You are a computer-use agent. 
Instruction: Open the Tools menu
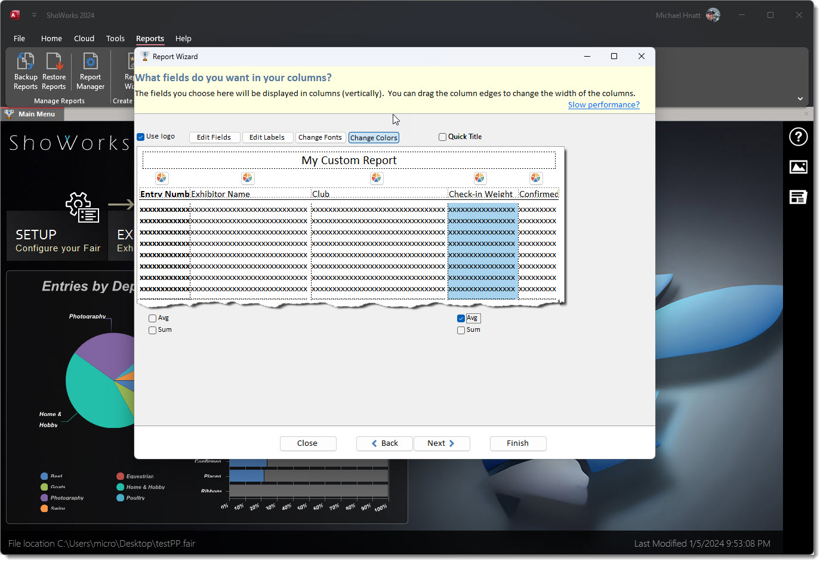115,38
